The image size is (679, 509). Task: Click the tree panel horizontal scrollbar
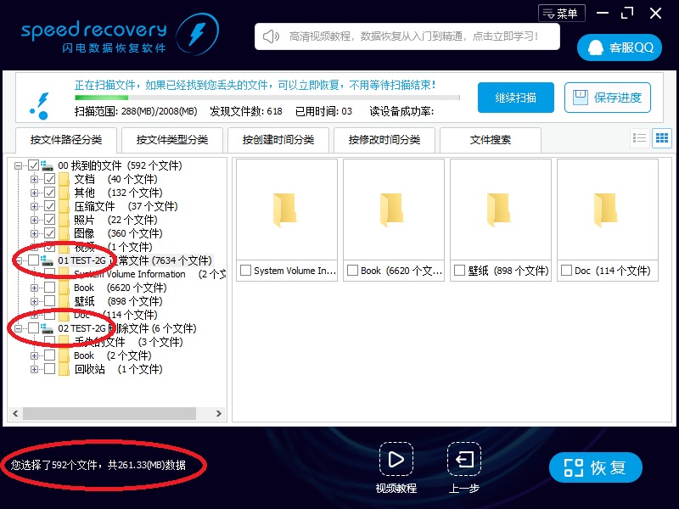110,414
